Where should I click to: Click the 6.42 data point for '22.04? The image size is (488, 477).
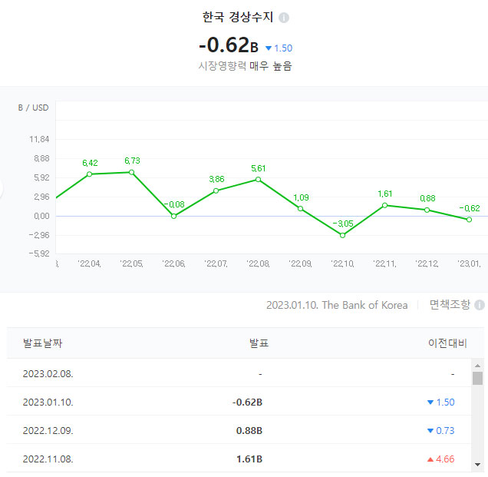pyautogui.click(x=89, y=174)
